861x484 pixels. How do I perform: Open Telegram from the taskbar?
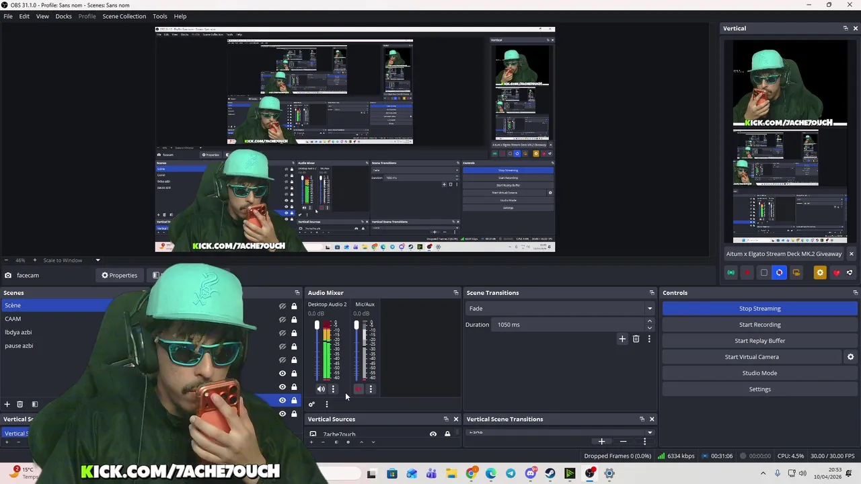pyautogui.click(x=511, y=473)
